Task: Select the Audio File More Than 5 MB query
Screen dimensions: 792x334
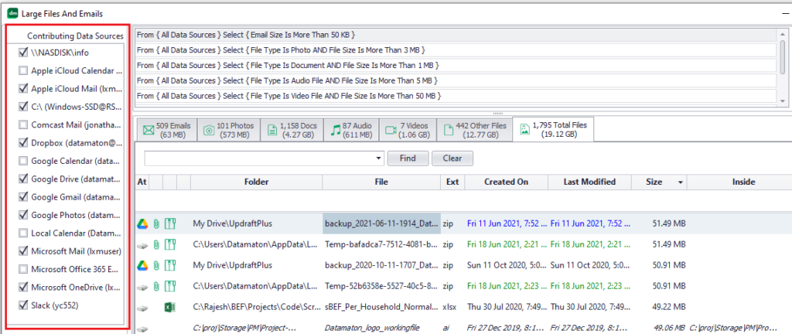Action: pyautogui.click(x=456, y=80)
